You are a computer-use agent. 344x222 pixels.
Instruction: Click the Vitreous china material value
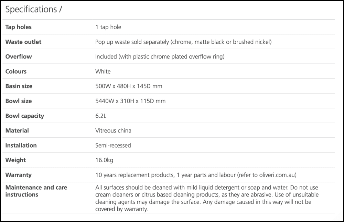click(113, 130)
